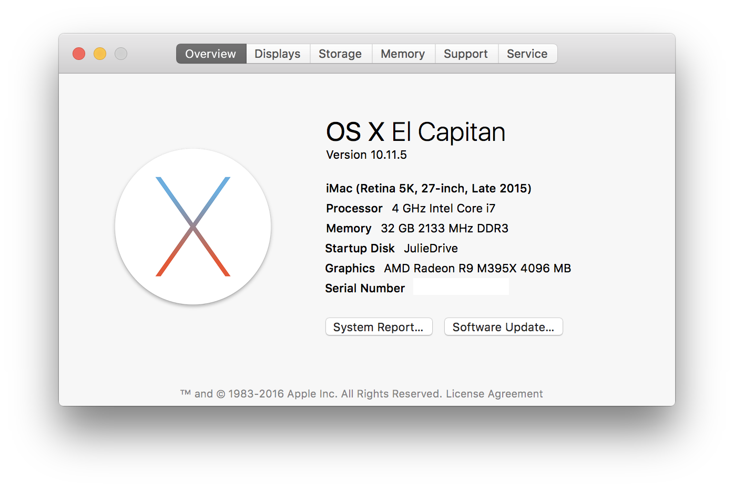734x490 pixels.
Task: Switch to the Service tab
Action: point(527,54)
